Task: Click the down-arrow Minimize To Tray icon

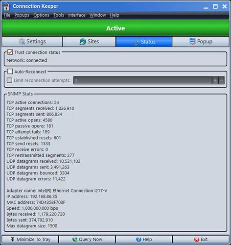Action: pyautogui.click(x=12, y=239)
